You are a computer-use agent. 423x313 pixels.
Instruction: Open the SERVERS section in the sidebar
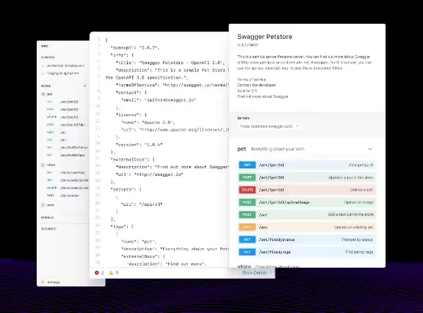click(x=47, y=57)
